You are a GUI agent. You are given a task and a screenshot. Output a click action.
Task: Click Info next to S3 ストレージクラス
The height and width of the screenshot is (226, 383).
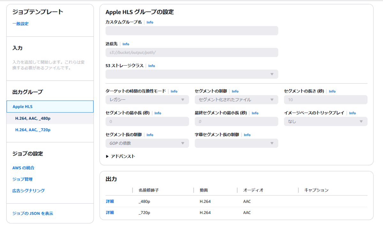point(152,66)
